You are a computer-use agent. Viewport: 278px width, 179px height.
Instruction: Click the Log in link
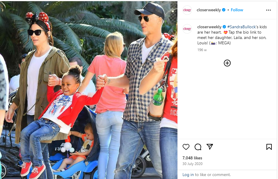click(x=188, y=175)
